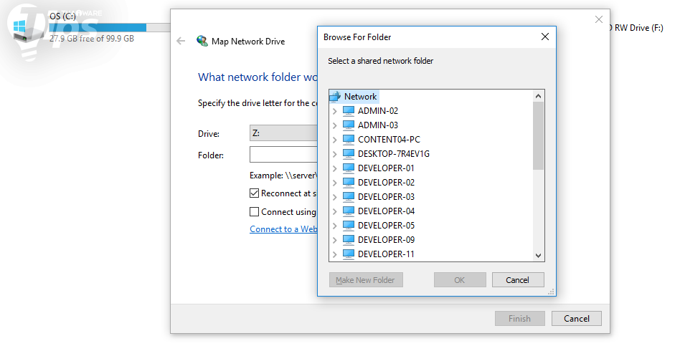
Task: Select DEVELOPER-05 name in the list
Action: [x=386, y=225]
